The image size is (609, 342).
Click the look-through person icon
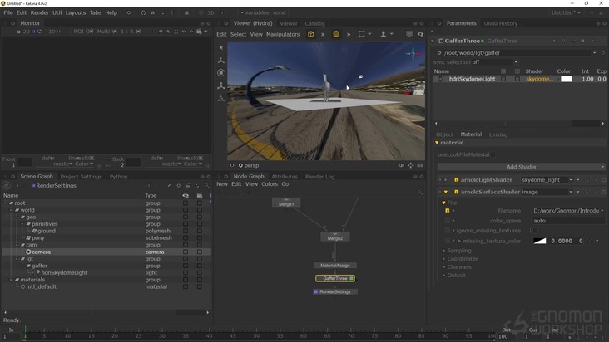pos(384,34)
